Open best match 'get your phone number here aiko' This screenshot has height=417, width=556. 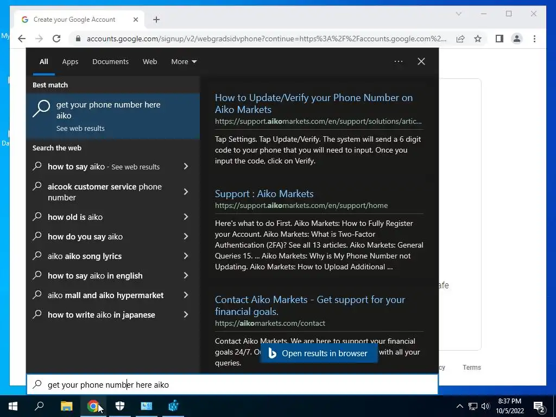[113, 116]
